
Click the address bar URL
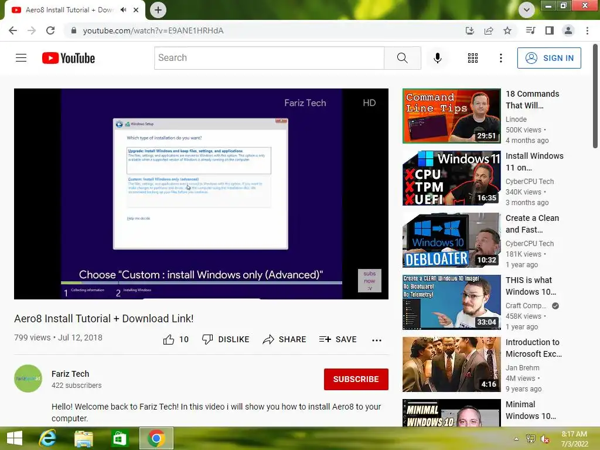tap(153, 30)
